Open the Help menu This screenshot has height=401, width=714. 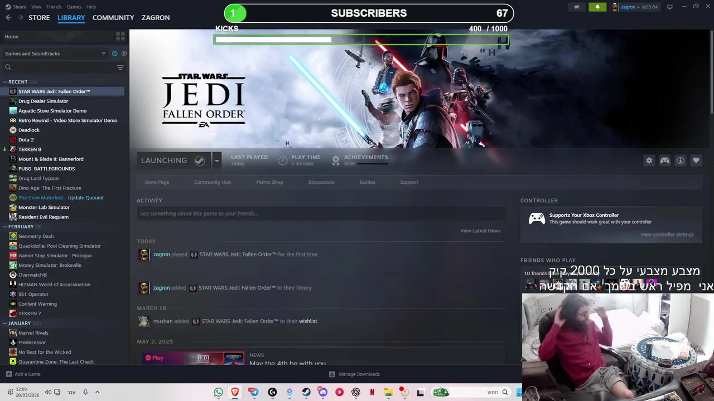[91, 7]
